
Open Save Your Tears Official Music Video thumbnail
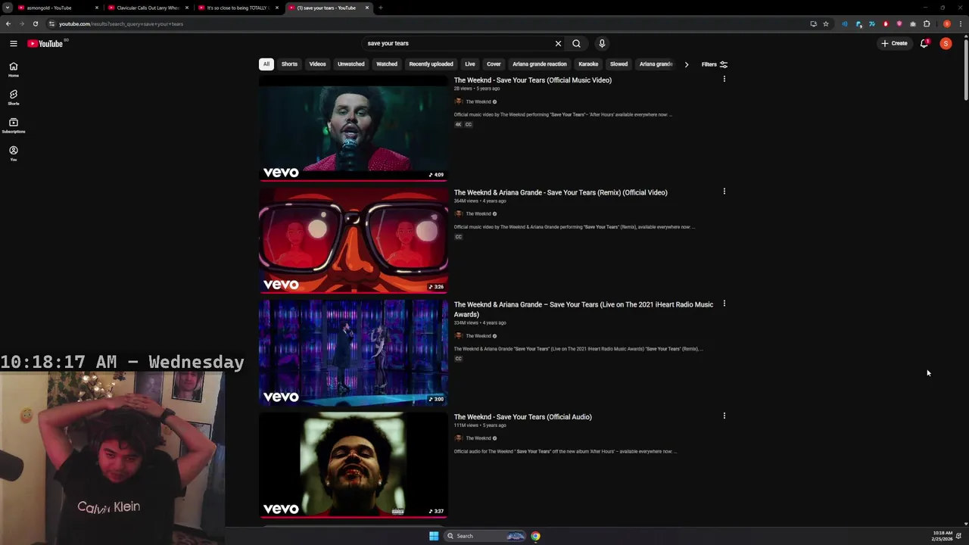tap(354, 128)
